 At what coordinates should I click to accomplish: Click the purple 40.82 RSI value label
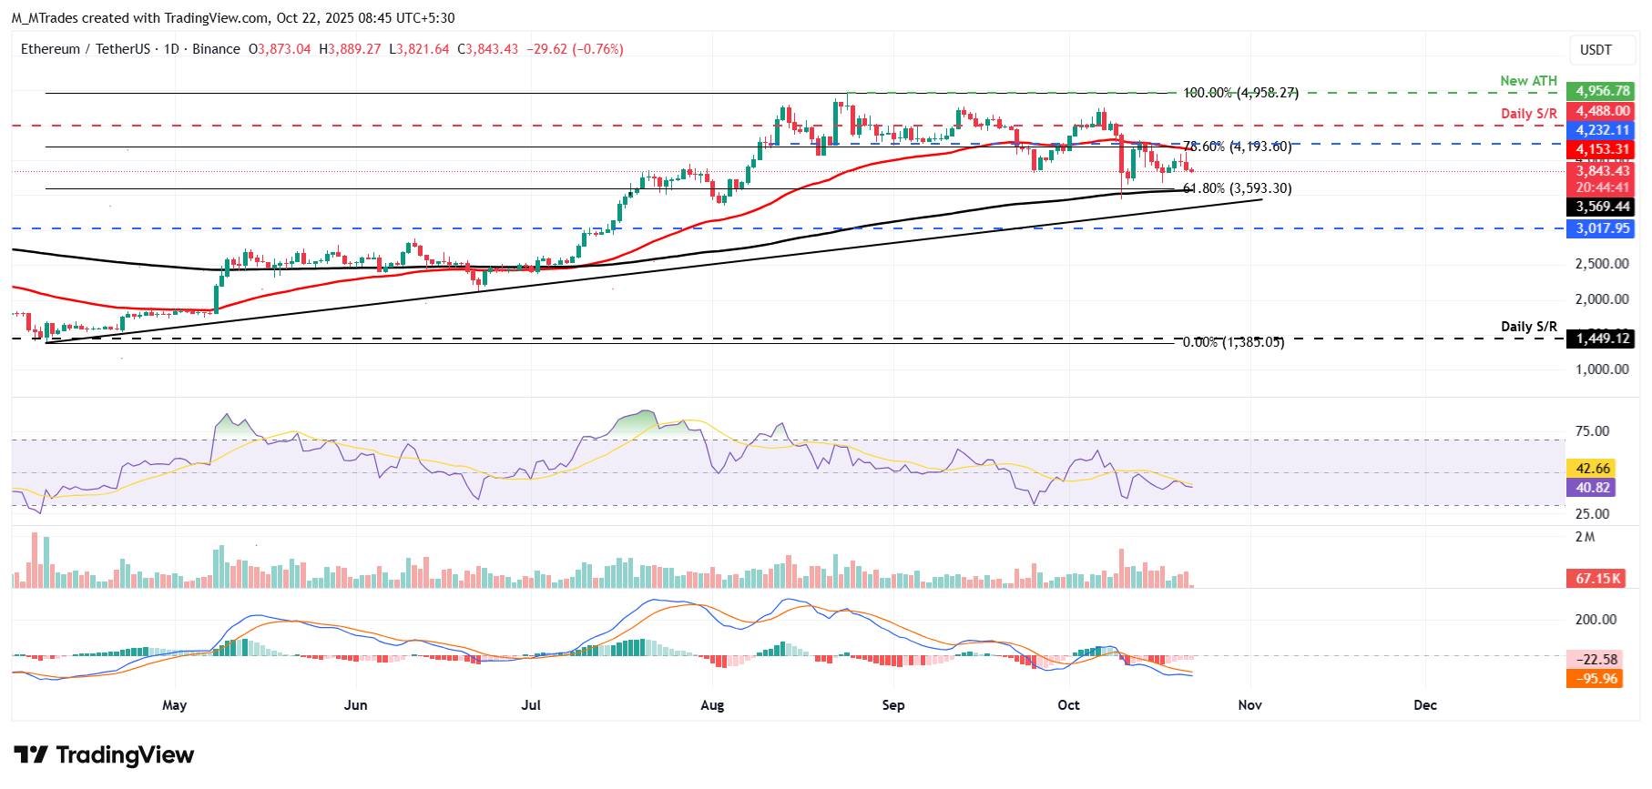pos(1592,488)
